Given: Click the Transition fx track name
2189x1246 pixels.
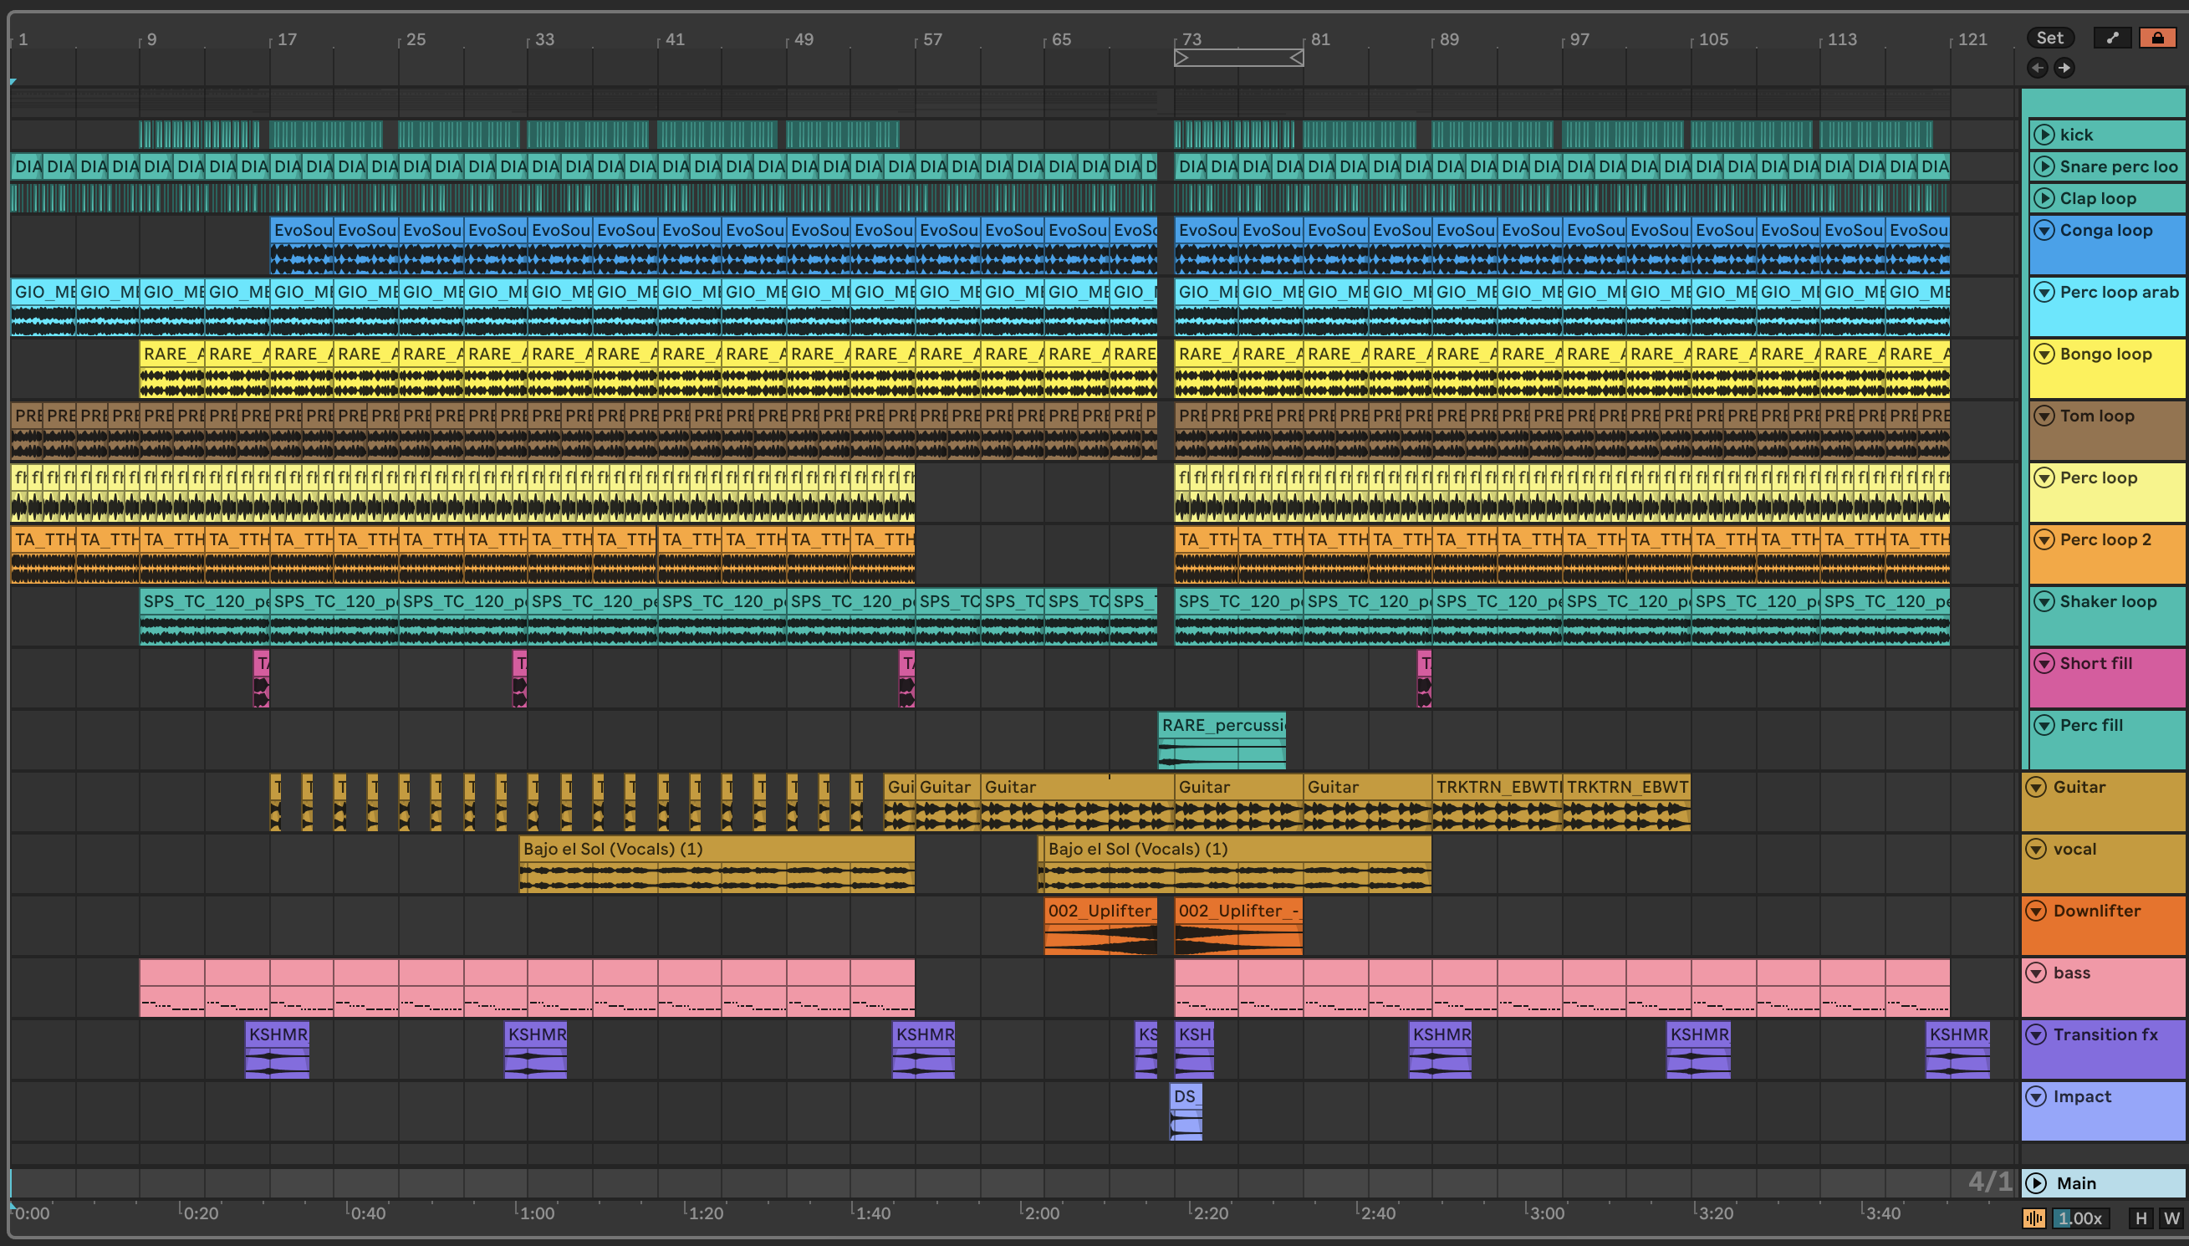Looking at the screenshot, I should click(x=2105, y=1034).
